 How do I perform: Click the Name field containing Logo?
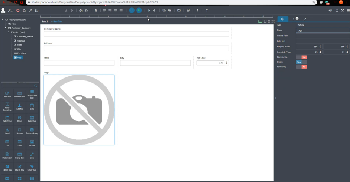[x=323, y=30]
